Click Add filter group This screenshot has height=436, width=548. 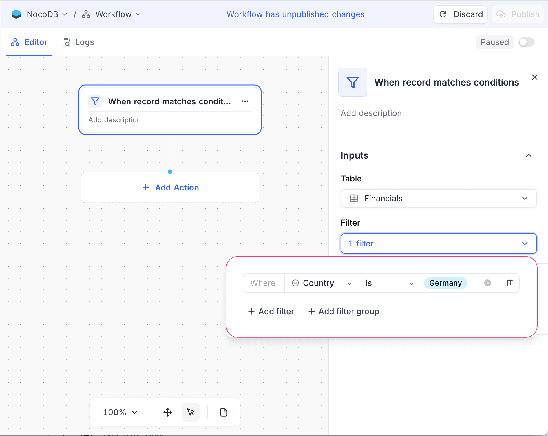click(x=343, y=311)
